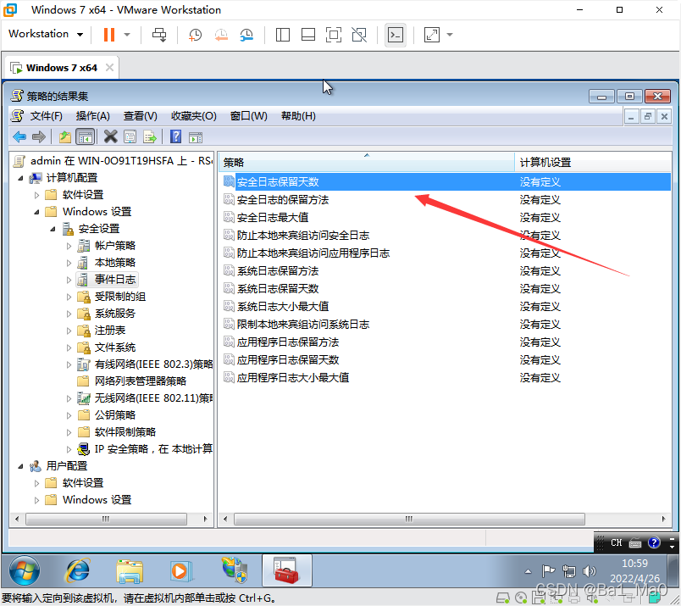Go up one level in the tree
This screenshot has height=606, width=681.
(x=64, y=137)
